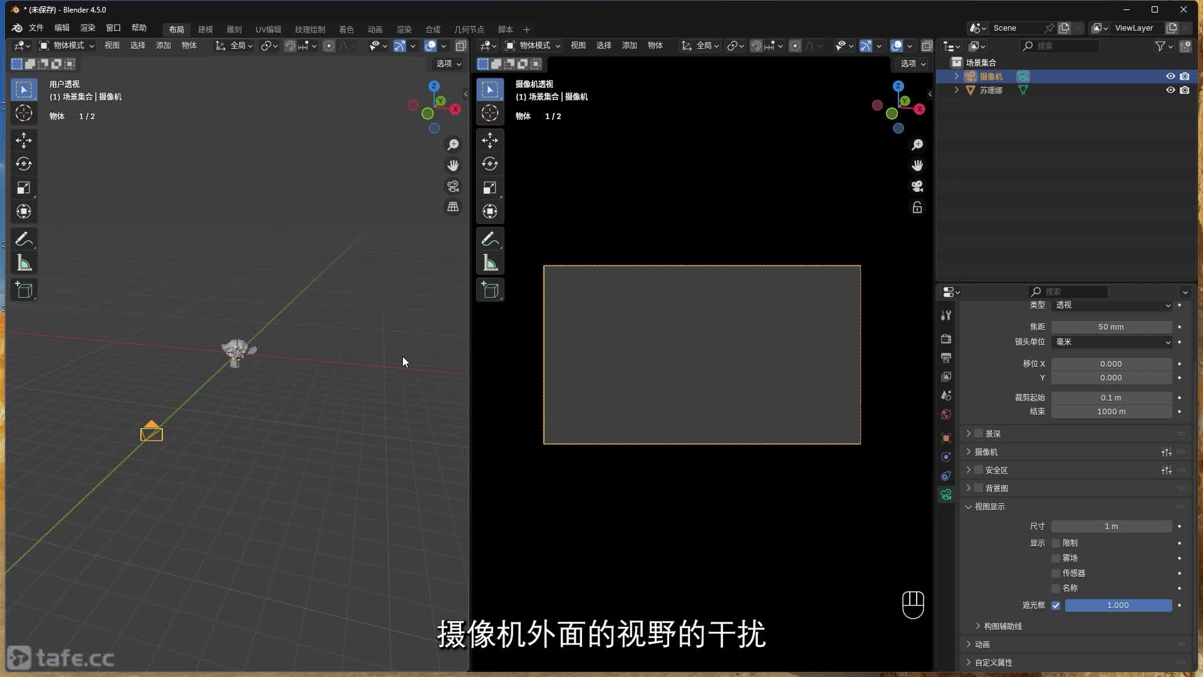Screen dimensions: 1203x677
Task: Switch to the 几何节点 workspace tab
Action: [x=469, y=29]
